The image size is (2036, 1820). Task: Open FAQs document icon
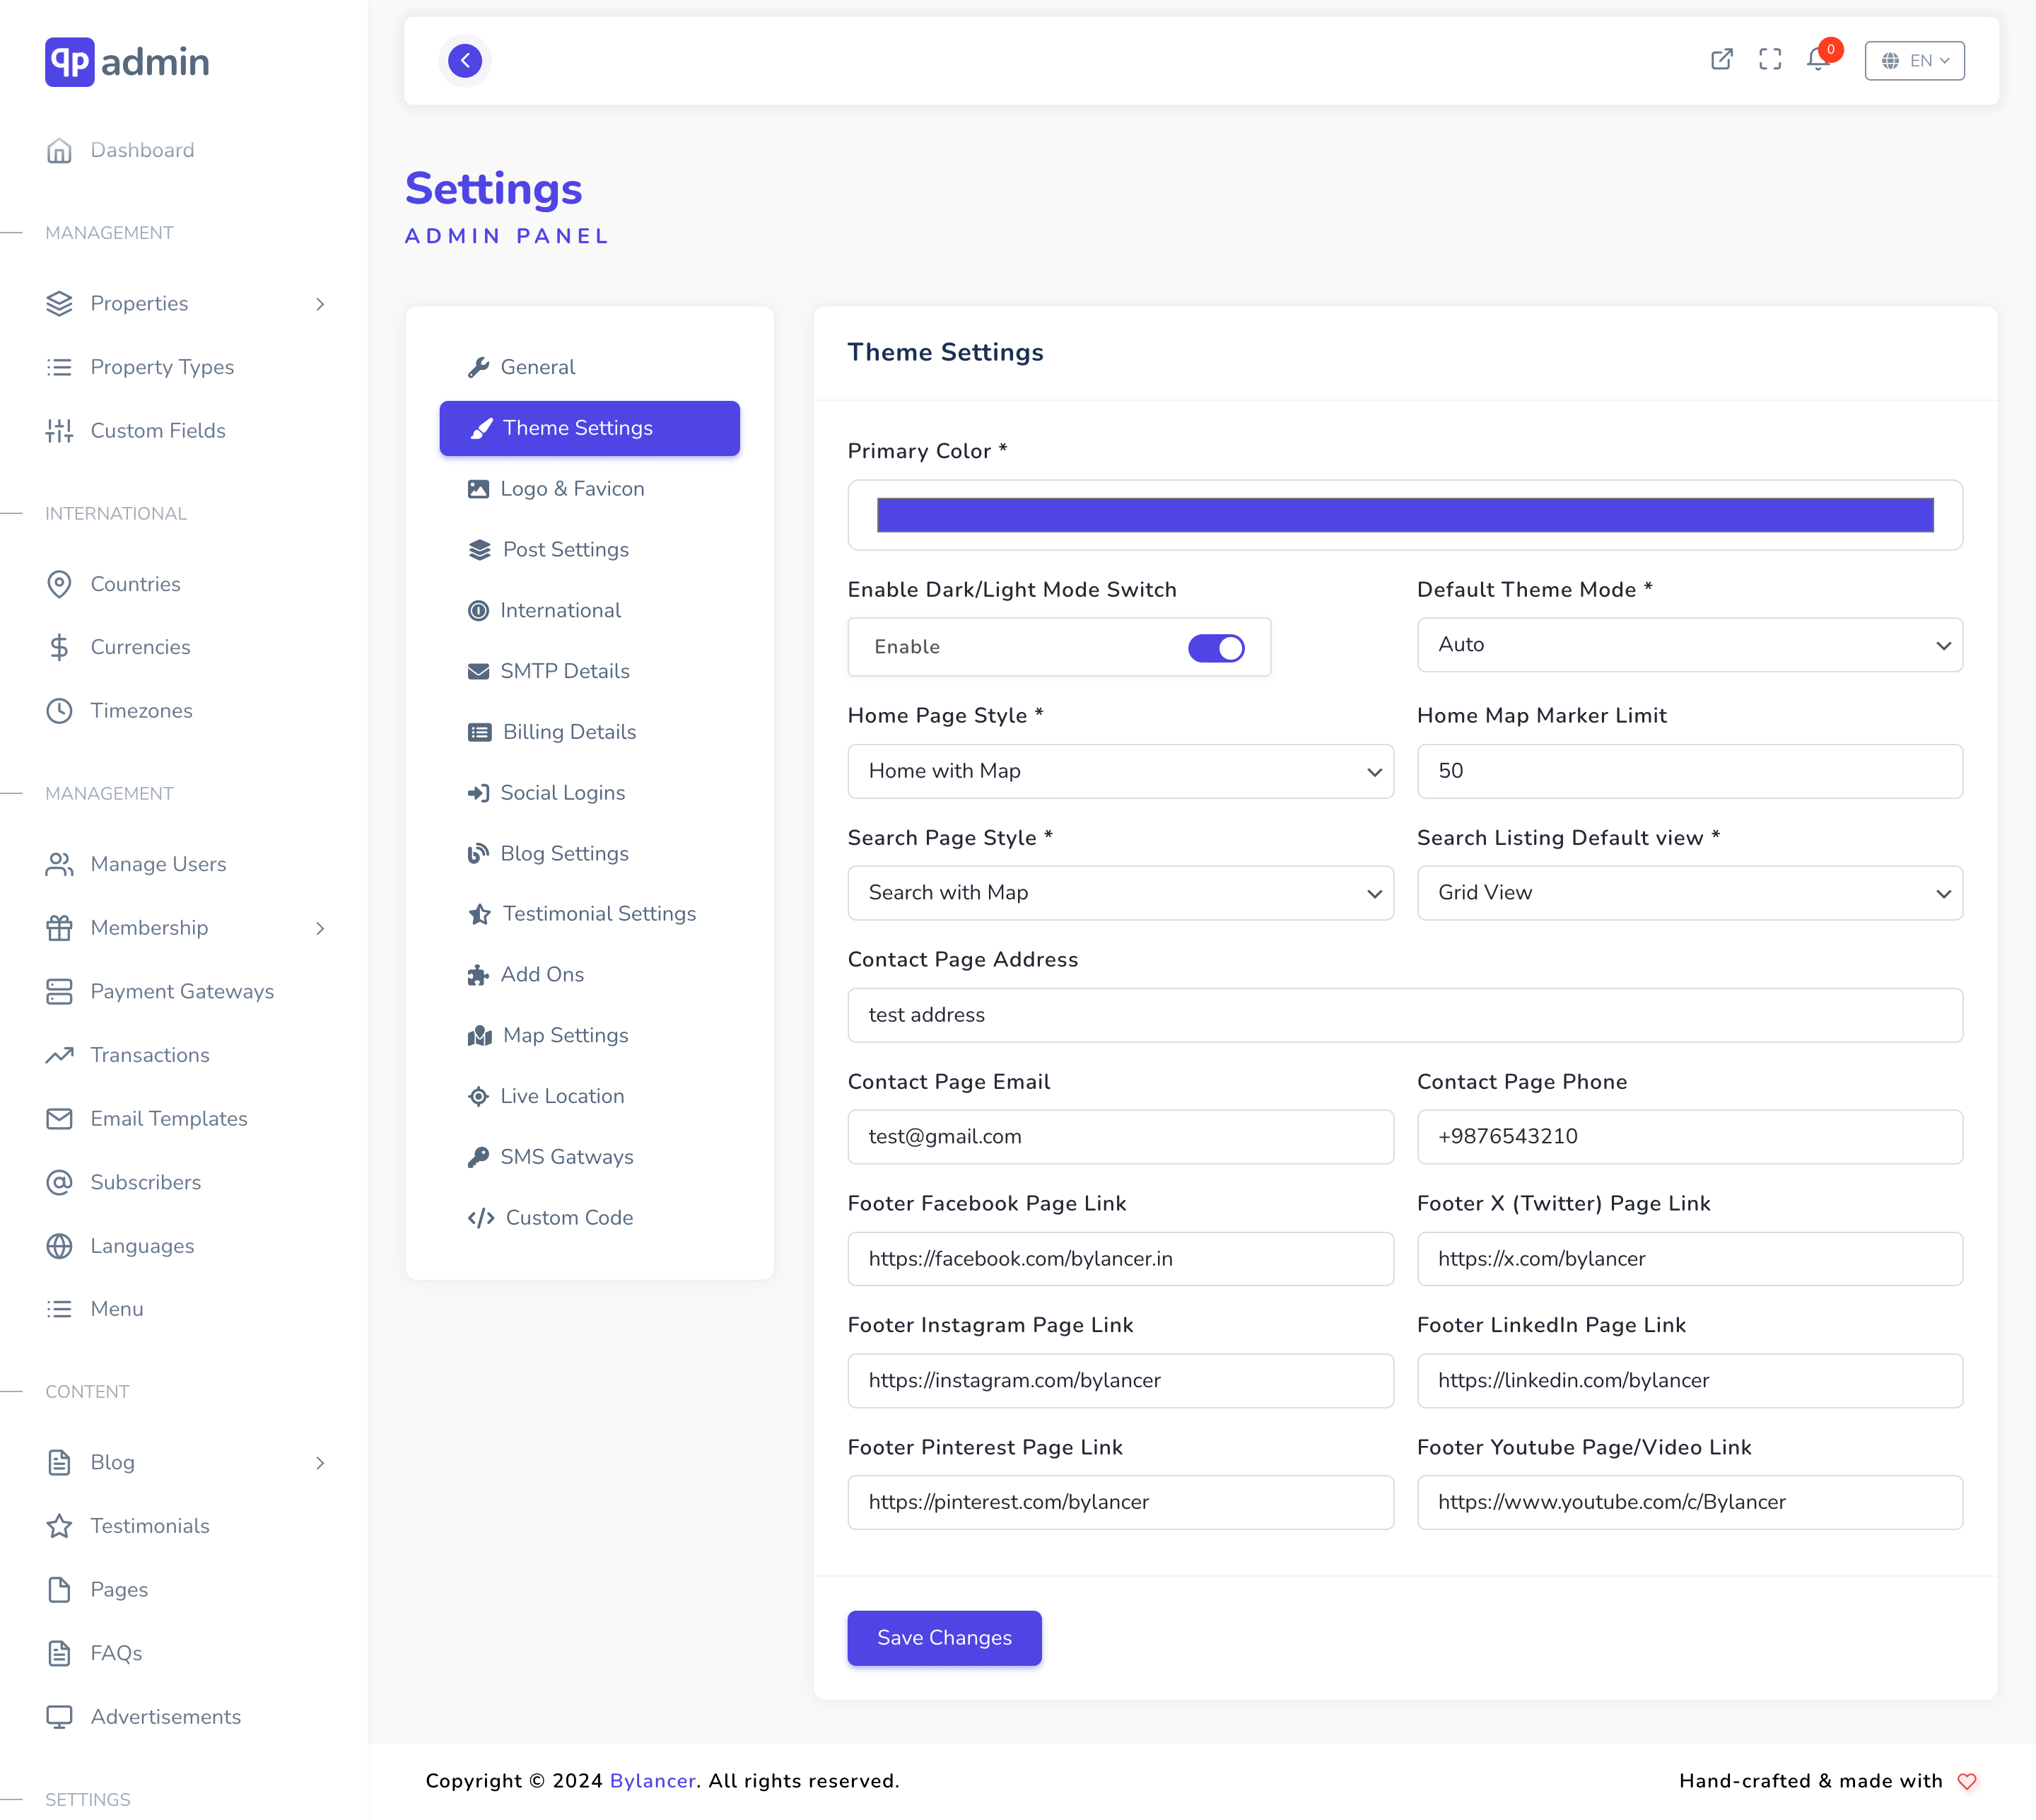click(x=59, y=1653)
